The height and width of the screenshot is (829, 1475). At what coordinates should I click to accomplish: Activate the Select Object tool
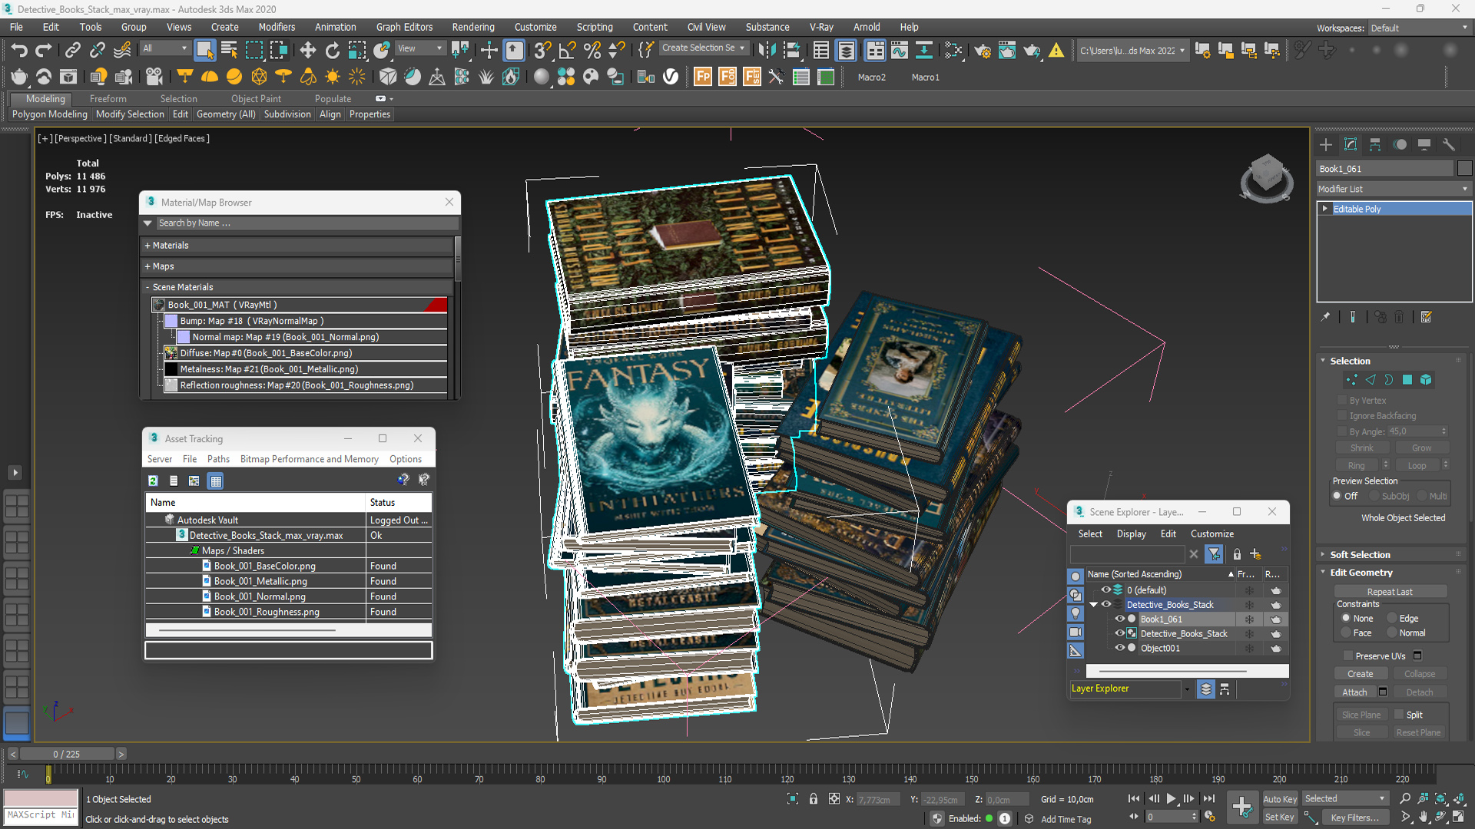click(x=204, y=51)
